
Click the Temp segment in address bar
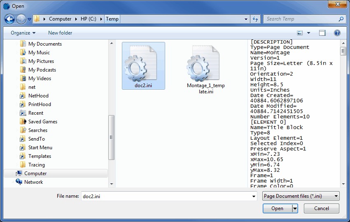pyautogui.click(x=112, y=19)
